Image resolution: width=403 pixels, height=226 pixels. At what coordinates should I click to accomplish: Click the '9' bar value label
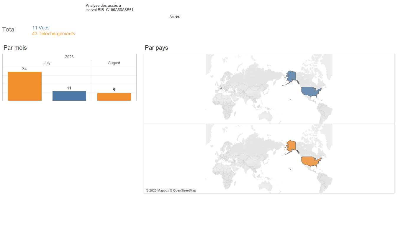pyautogui.click(x=114, y=90)
